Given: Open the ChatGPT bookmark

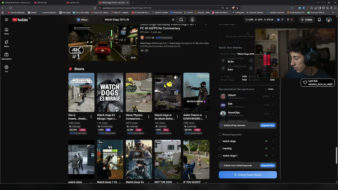Looking at the screenshot, I should (32, 12).
